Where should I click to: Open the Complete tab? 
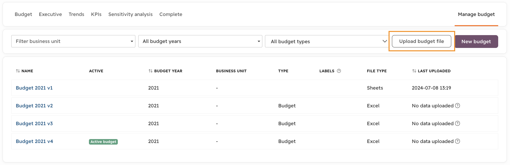pos(171,14)
